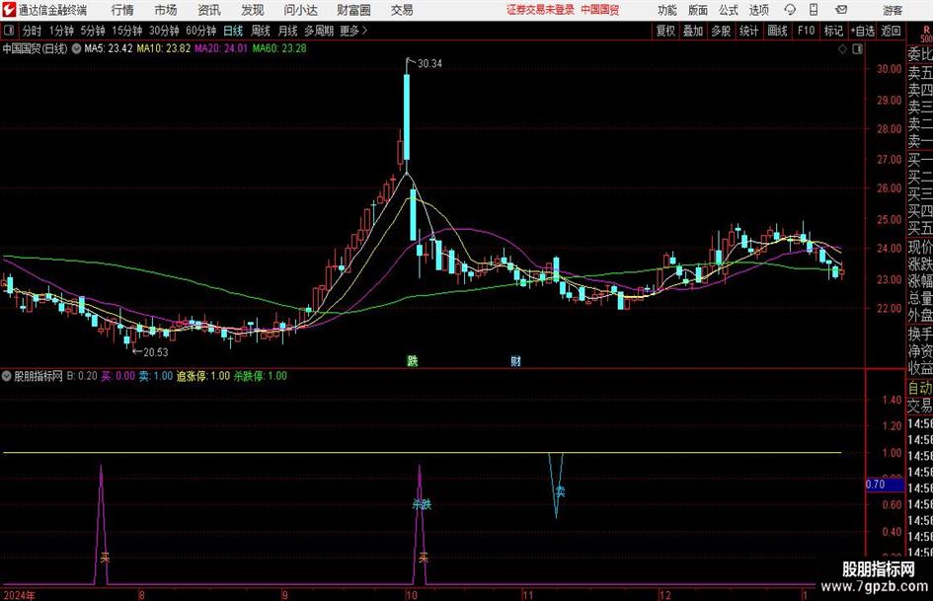Viewport: 933px width, 601px height.
Task: Open the 行情 menu
Action: [x=122, y=10]
